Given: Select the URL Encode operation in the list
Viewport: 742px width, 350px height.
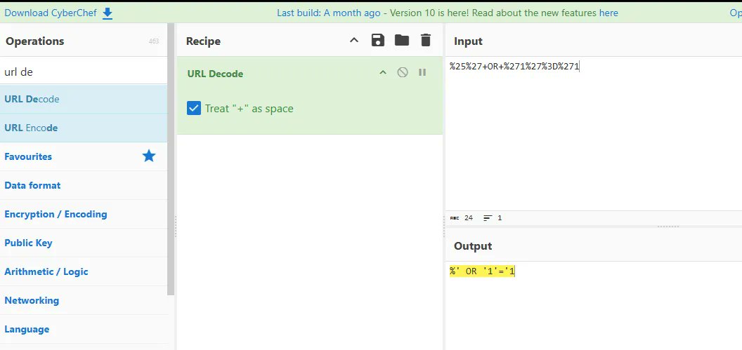Looking at the screenshot, I should pyautogui.click(x=84, y=128).
